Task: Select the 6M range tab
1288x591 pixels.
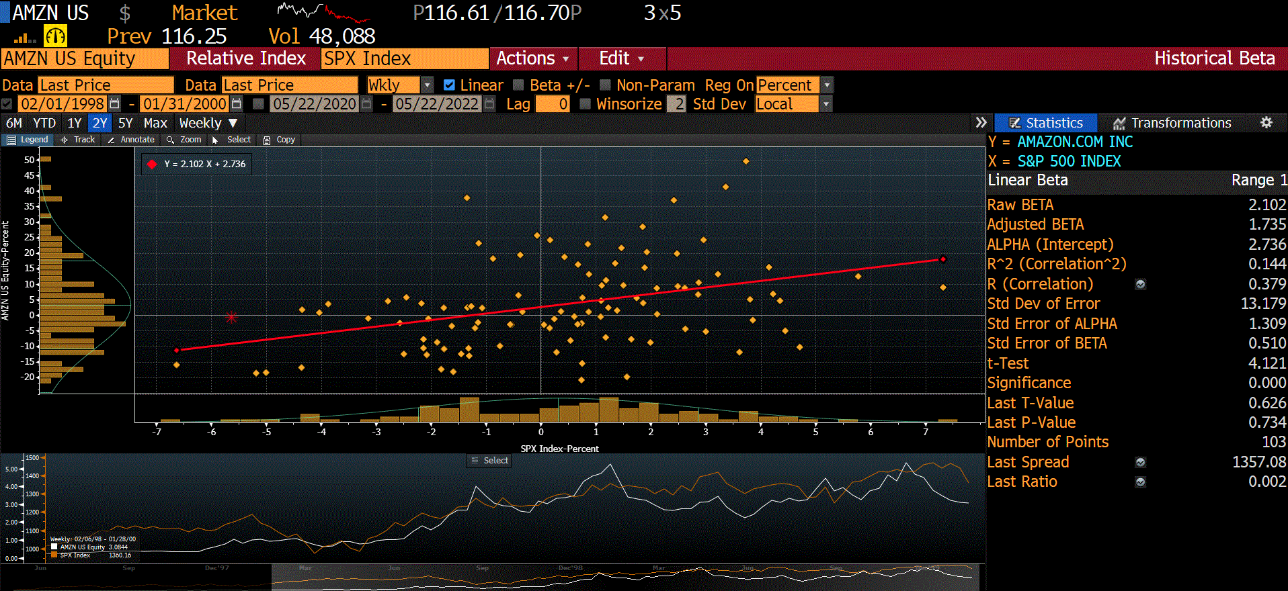Action: click(14, 123)
